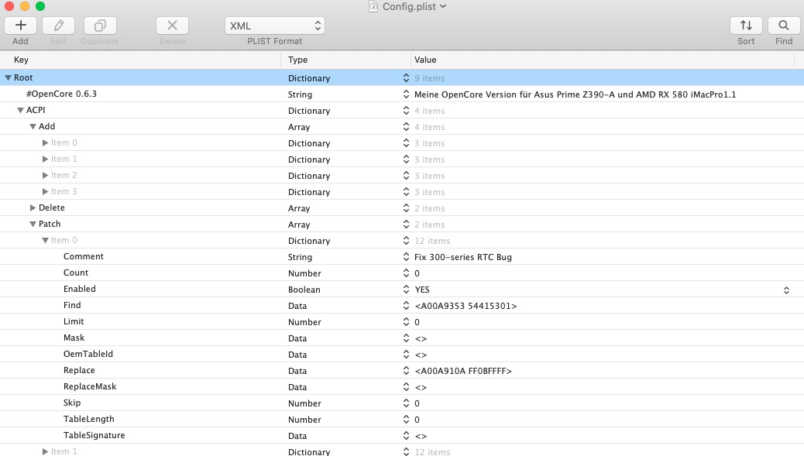Click the Duplicate toolbar icon

[100, 26]
